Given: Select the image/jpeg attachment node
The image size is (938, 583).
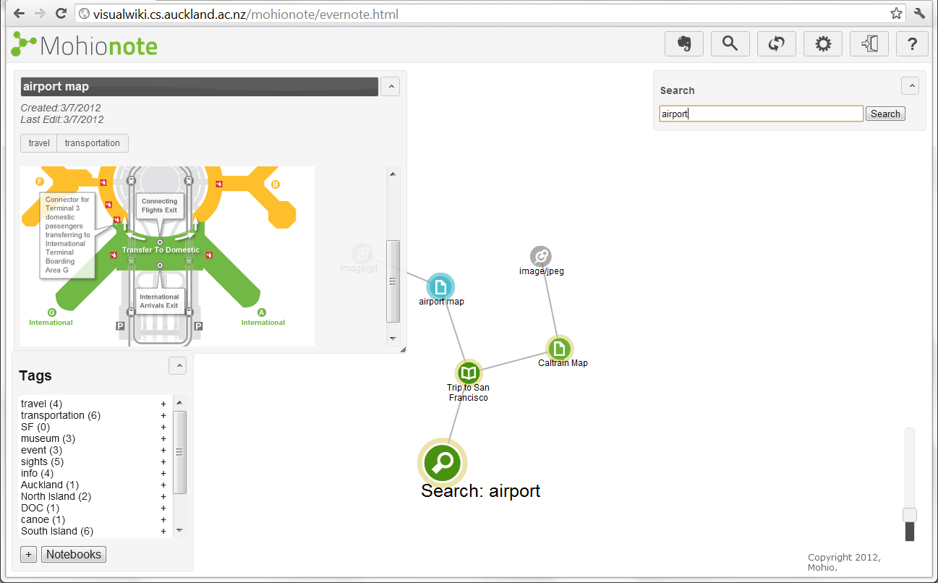Looking at the screenshot, I should click(541, 256).
